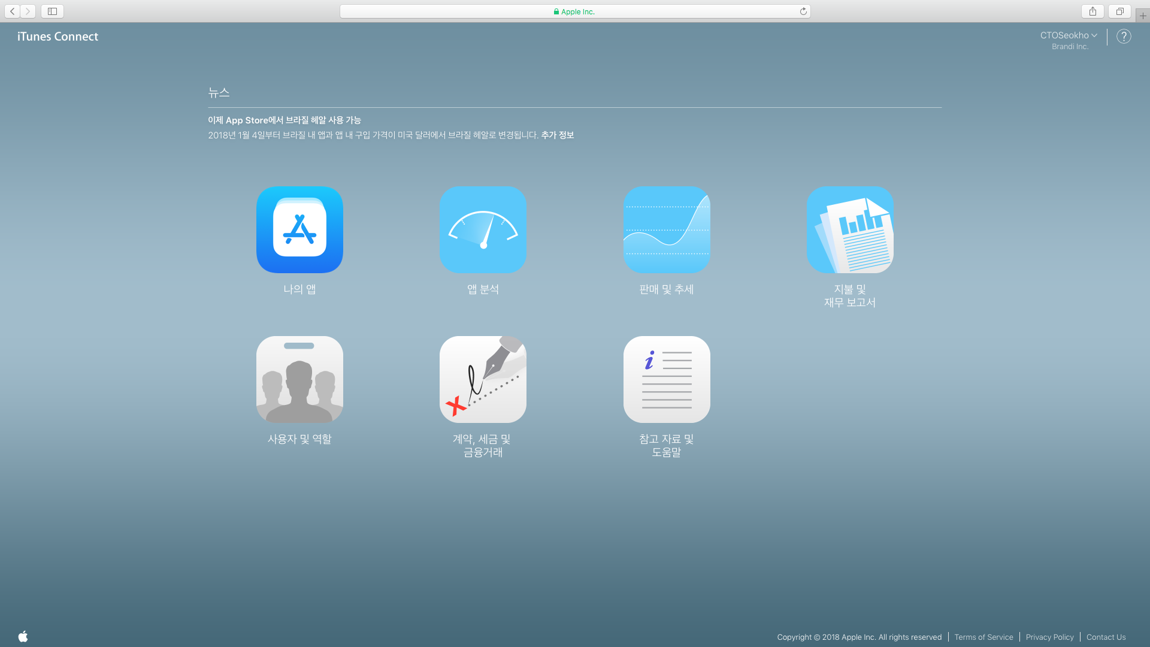Image resolution: width=1150 pixels, height=647 pixels.
Task: Open the Privacy Policy link
Action: click(x=1049, y=637)
